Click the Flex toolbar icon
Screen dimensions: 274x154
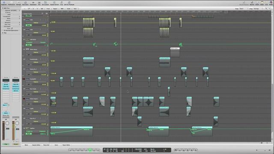tap(39, 3)
